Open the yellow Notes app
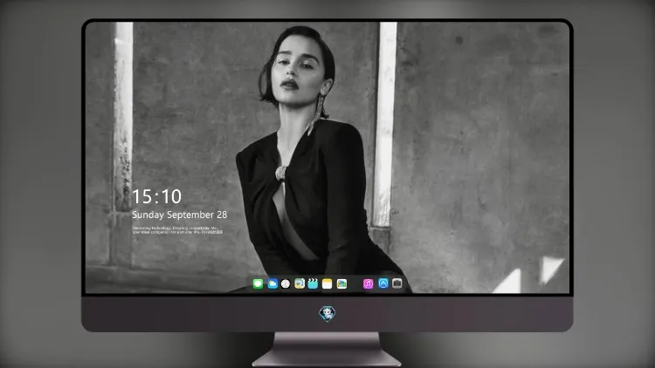 327,283
